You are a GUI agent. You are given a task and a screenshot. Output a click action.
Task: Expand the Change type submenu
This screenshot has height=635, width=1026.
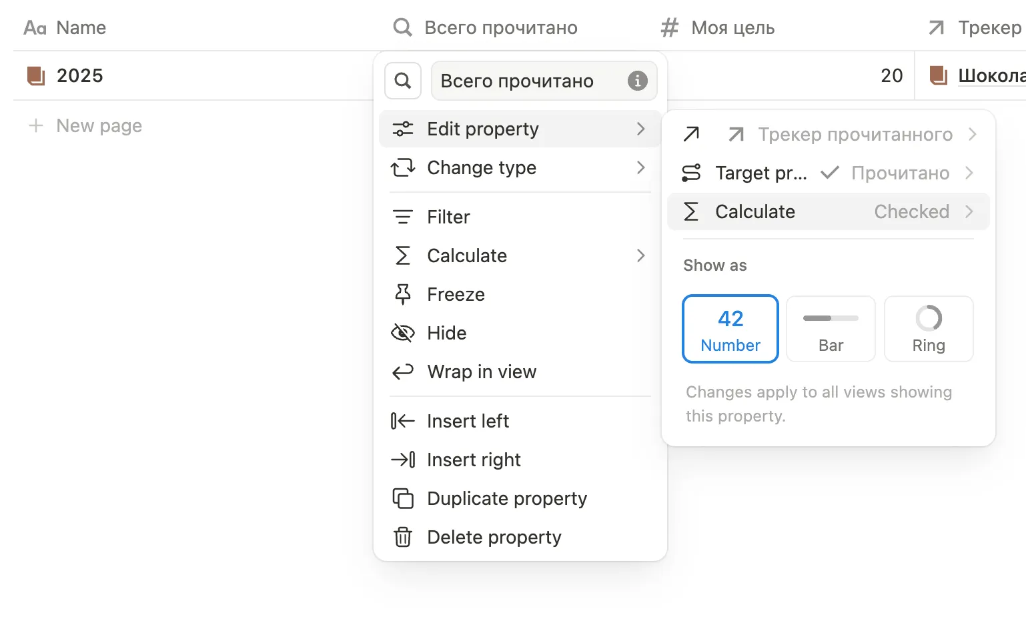520,167
